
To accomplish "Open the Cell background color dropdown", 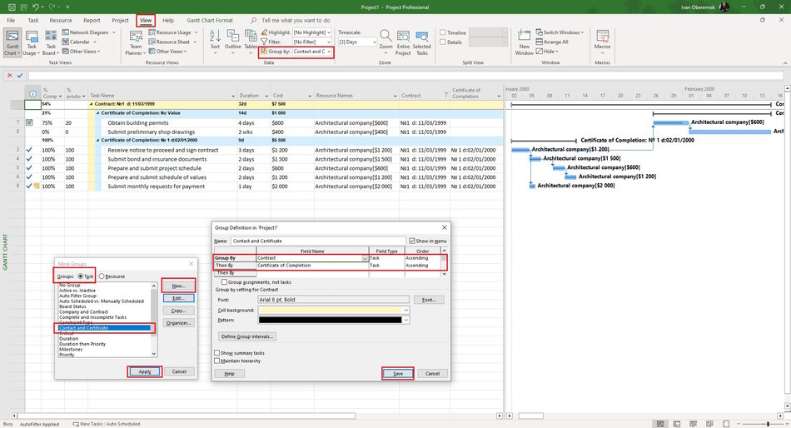I will [x=405, y=310].
